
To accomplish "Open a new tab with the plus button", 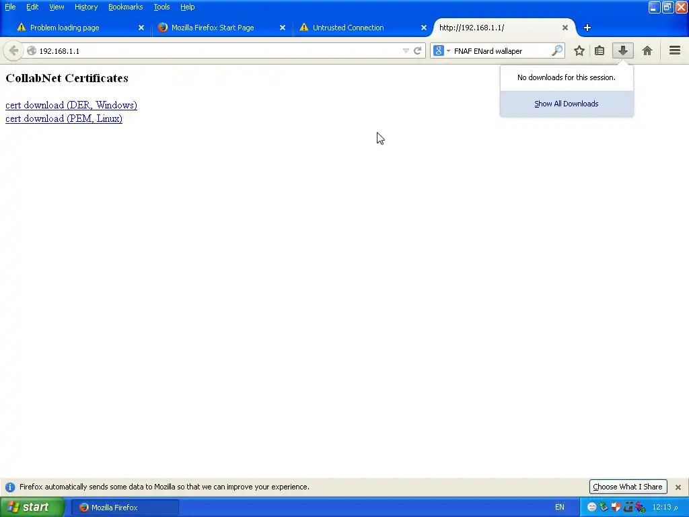I will click(x=587, y=28).
